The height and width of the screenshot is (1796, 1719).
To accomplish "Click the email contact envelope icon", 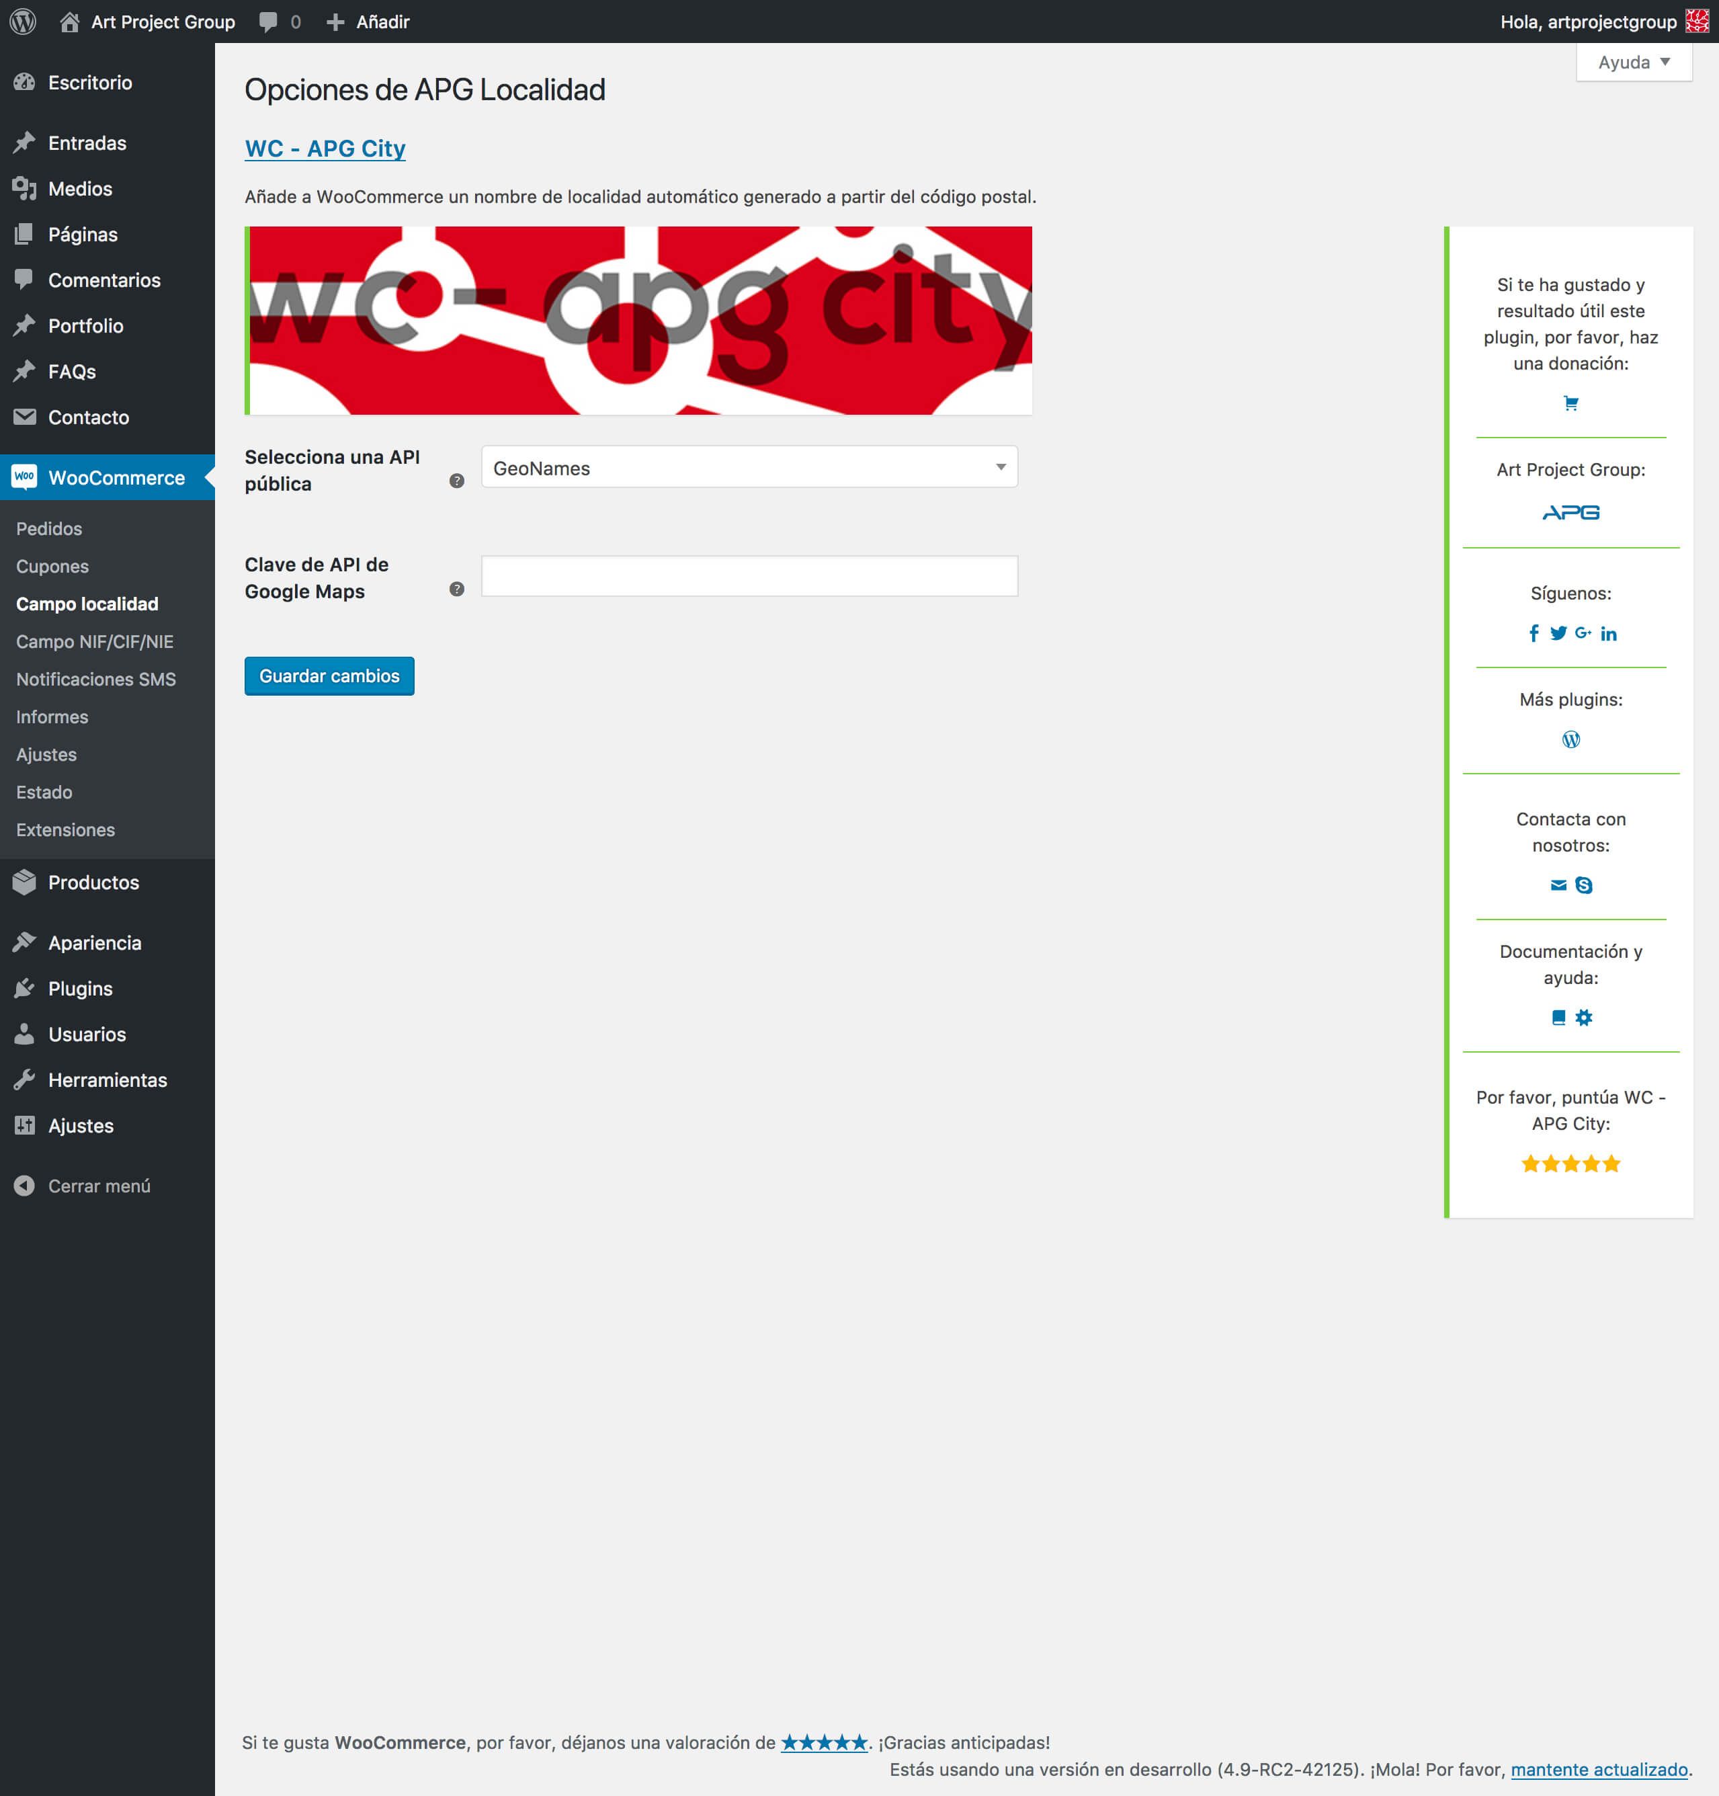I will point(1558,885).
